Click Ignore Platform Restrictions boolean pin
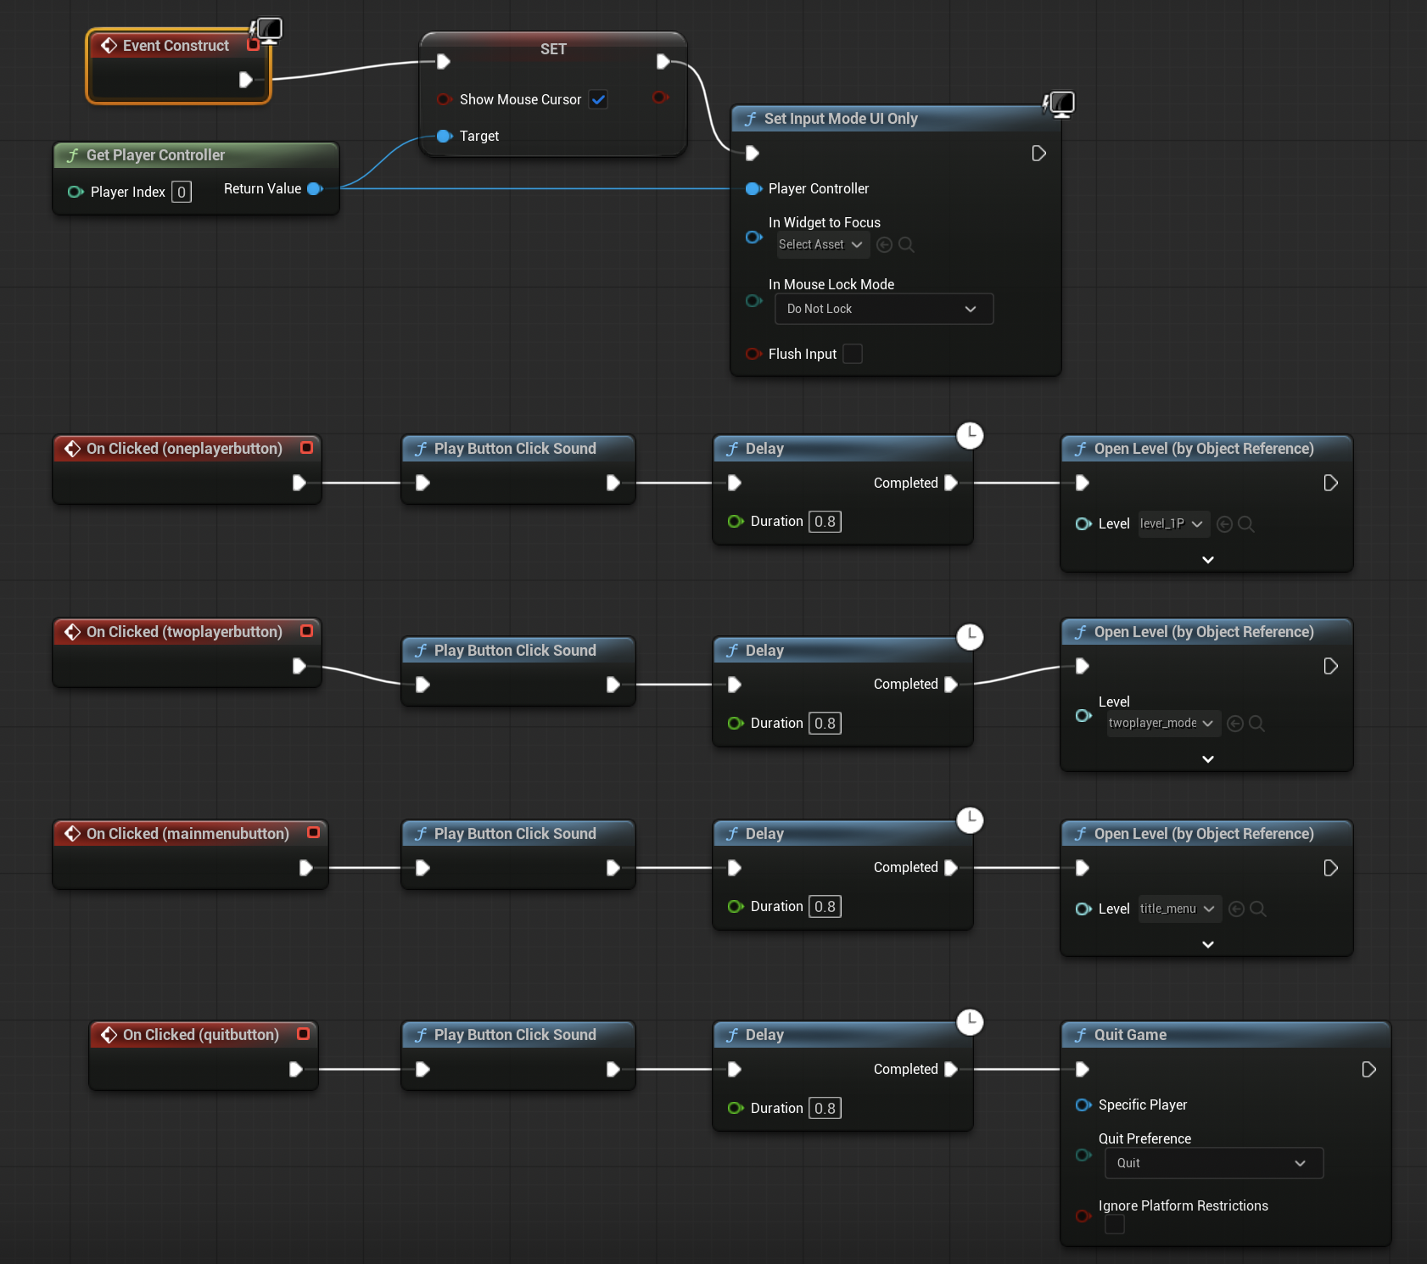 1083,1216
